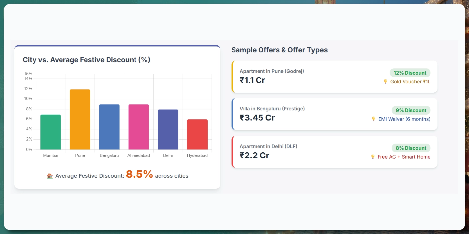The height and width of the screenshot is (234, 469).
Task: Click the blue Bengaluru bar
Action: (109, 127)
